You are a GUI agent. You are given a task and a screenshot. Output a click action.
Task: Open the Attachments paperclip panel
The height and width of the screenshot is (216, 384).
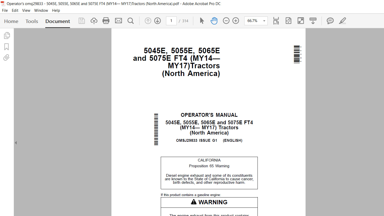pos(6,58)
